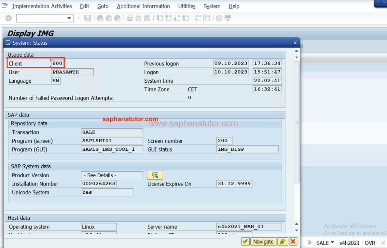This screenshot has height=248, width=387.
Task: Click the Host data scroll down arrow
Action: (x=297, y=230)
